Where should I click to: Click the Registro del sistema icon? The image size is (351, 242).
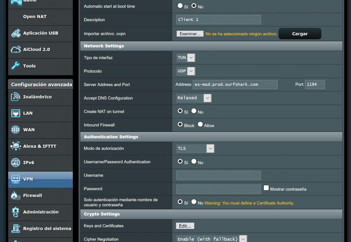16,228
